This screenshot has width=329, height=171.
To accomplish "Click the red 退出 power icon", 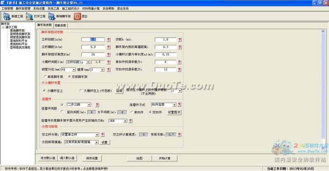I will [x=77, y=16].
